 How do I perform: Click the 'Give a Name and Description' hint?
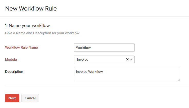coord(42,33)
